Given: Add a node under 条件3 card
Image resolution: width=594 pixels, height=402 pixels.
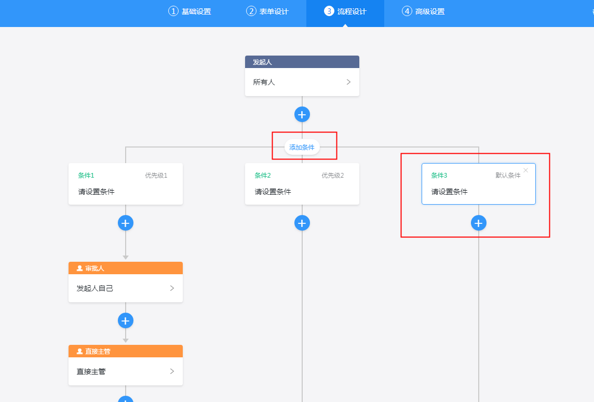Looking at the screenshot, I should click(x=478, y=223).
